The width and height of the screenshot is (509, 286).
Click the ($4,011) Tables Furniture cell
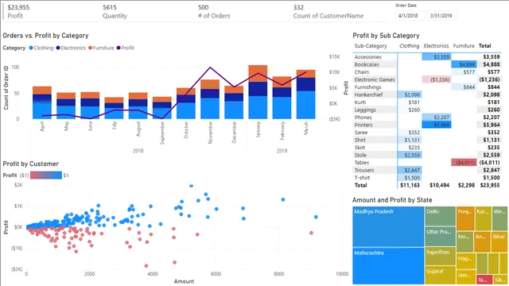pos(464,163)
